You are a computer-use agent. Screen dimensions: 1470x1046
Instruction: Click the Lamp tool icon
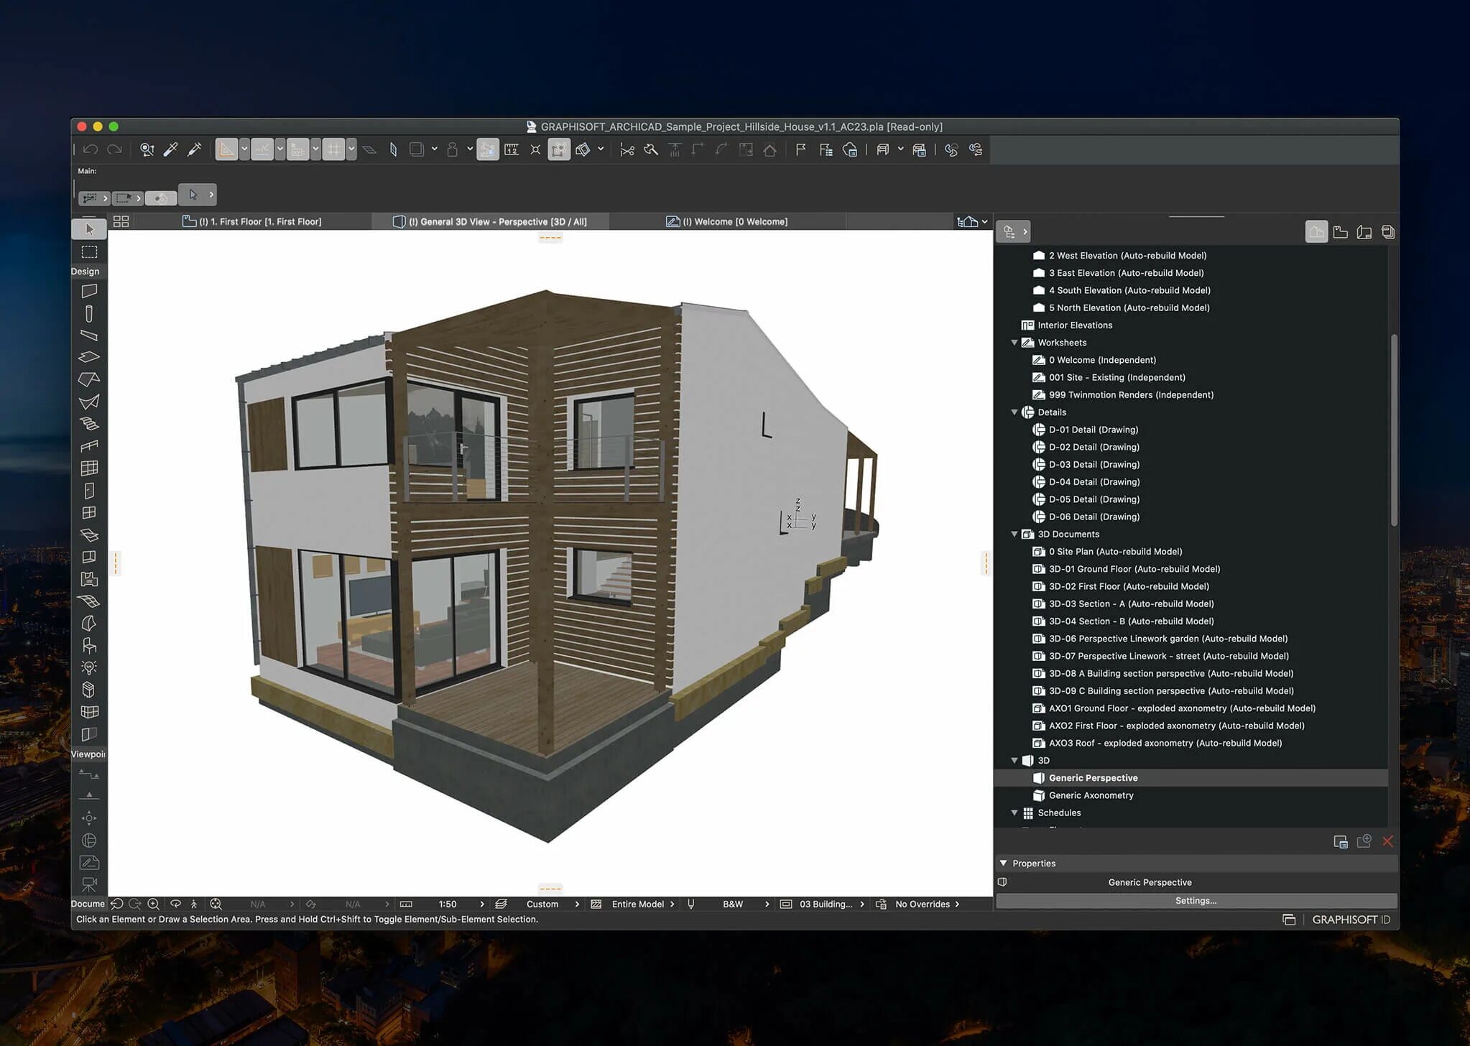pyautogui.click(x=89, y=667)
